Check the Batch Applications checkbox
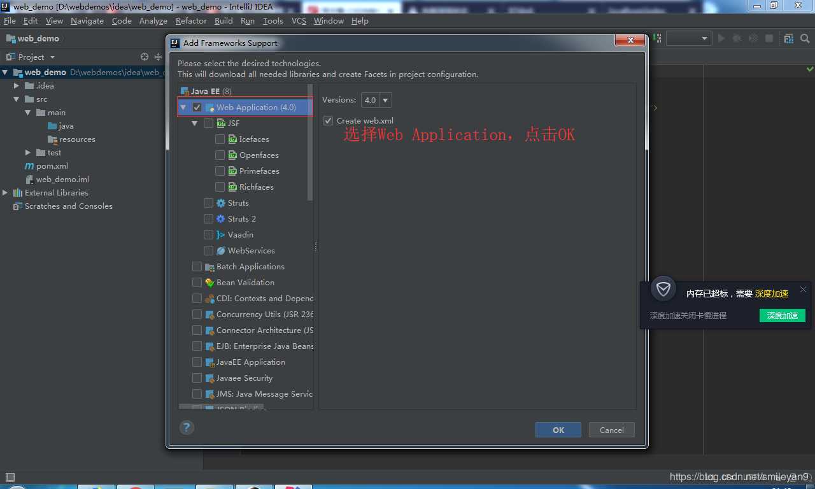 (x=197, y=267)
